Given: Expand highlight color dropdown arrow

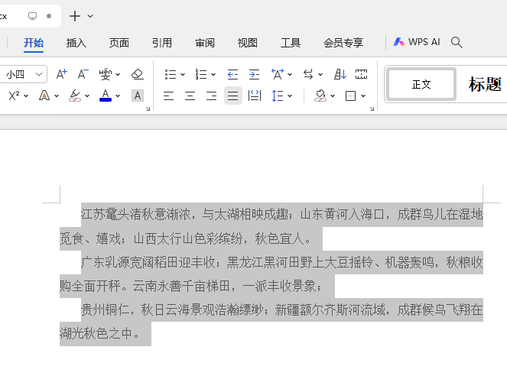Looking at the screenshot, I should (87, 96).
